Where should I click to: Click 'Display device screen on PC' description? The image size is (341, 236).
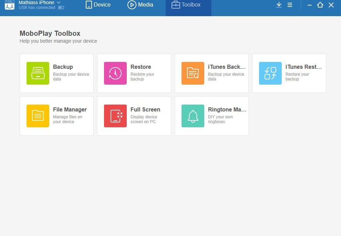(144, 119)
